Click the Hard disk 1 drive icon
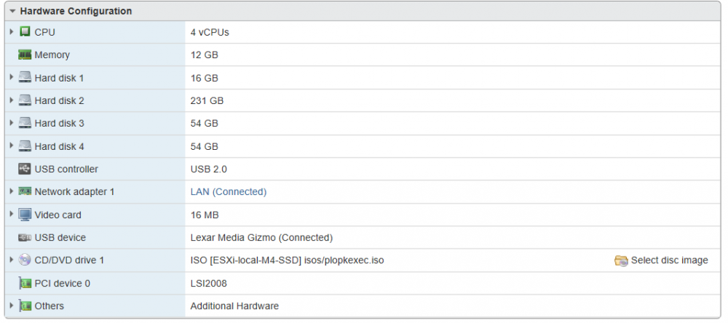 [x=25, y=78]
